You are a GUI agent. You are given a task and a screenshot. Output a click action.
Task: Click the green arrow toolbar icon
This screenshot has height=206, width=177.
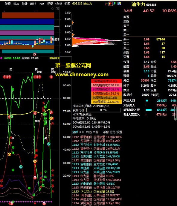point(115,4)
